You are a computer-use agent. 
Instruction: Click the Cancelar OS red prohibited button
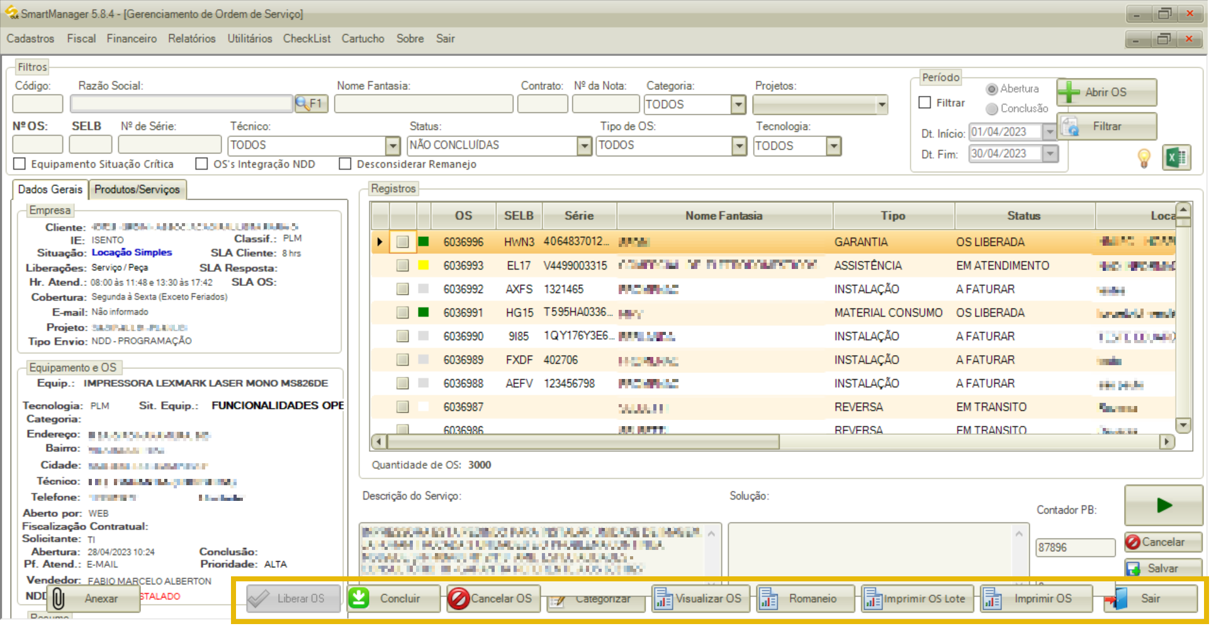tap(494, 598)
